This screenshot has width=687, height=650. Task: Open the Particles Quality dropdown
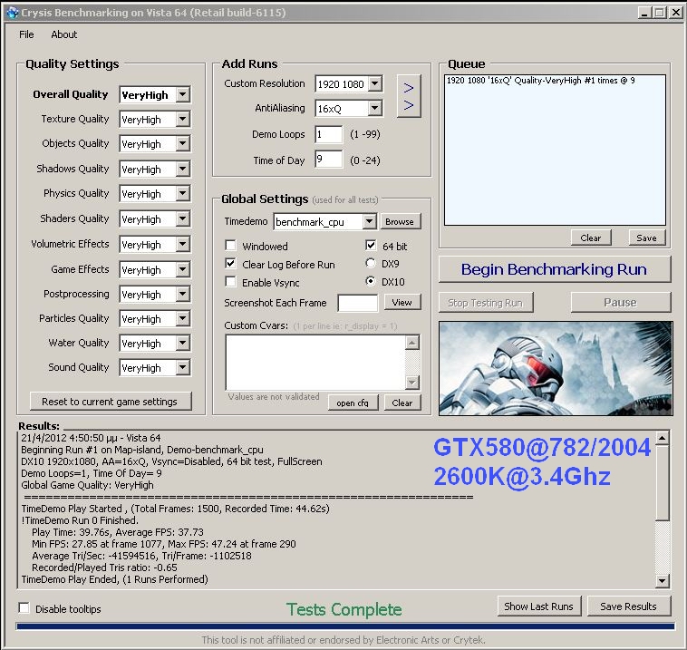(183, 318)
